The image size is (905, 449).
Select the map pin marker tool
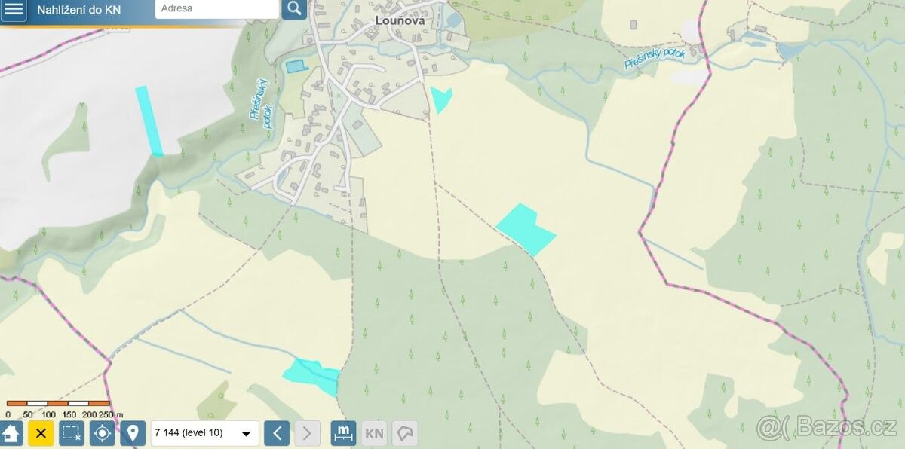(x=133, y=433)
